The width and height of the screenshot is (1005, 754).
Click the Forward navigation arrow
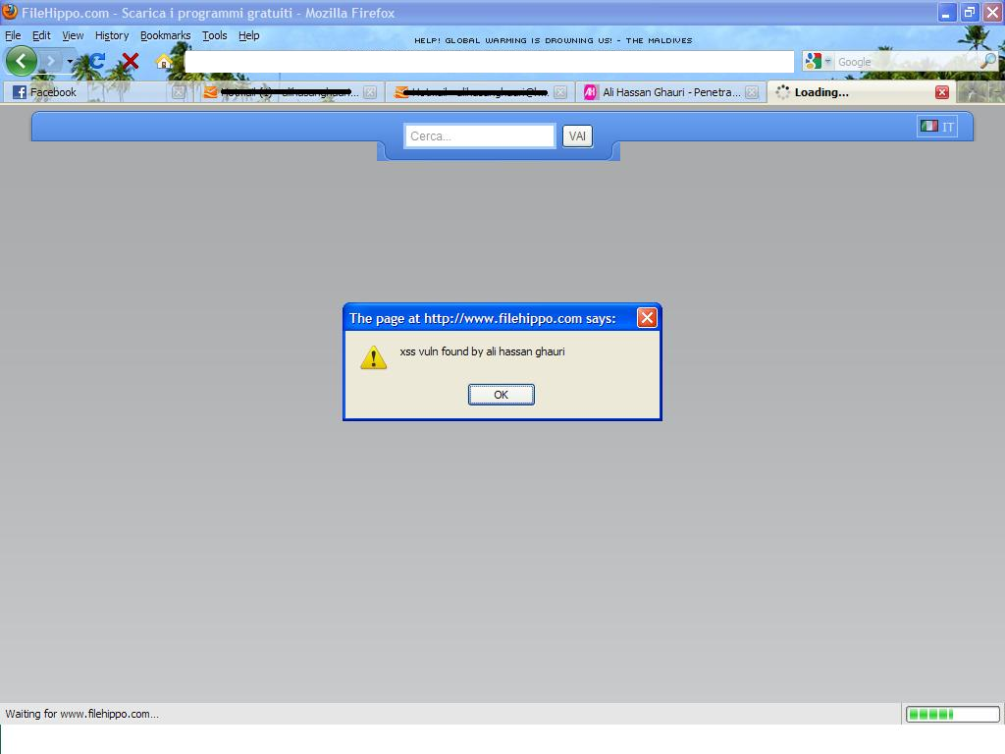pyautogui.click(x=51, y=62)
